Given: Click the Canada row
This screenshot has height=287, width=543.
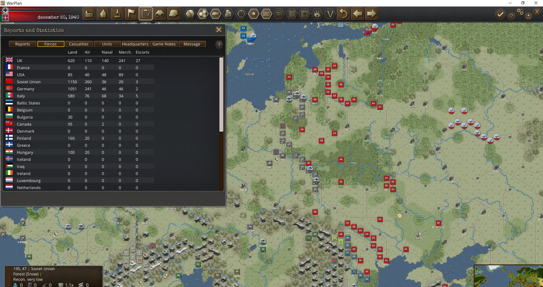Looking at the screenshot, I should click(80, 124).
